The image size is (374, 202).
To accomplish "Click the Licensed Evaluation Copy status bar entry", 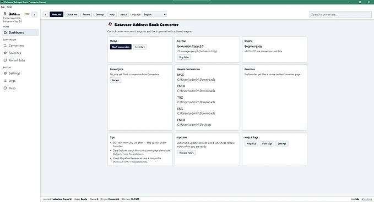I will coord(57,199).
